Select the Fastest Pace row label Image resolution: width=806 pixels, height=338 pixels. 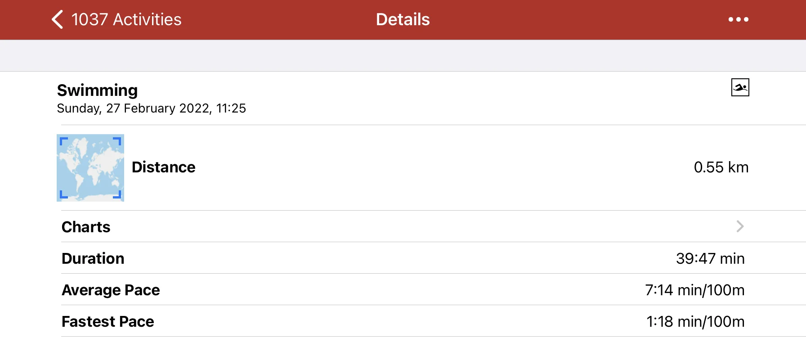(x=107, y=321)
